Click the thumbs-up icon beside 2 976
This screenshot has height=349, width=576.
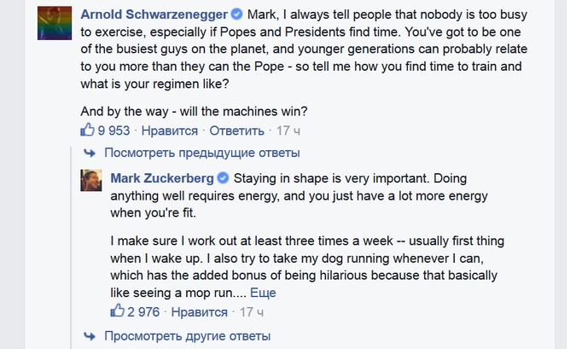118,313
